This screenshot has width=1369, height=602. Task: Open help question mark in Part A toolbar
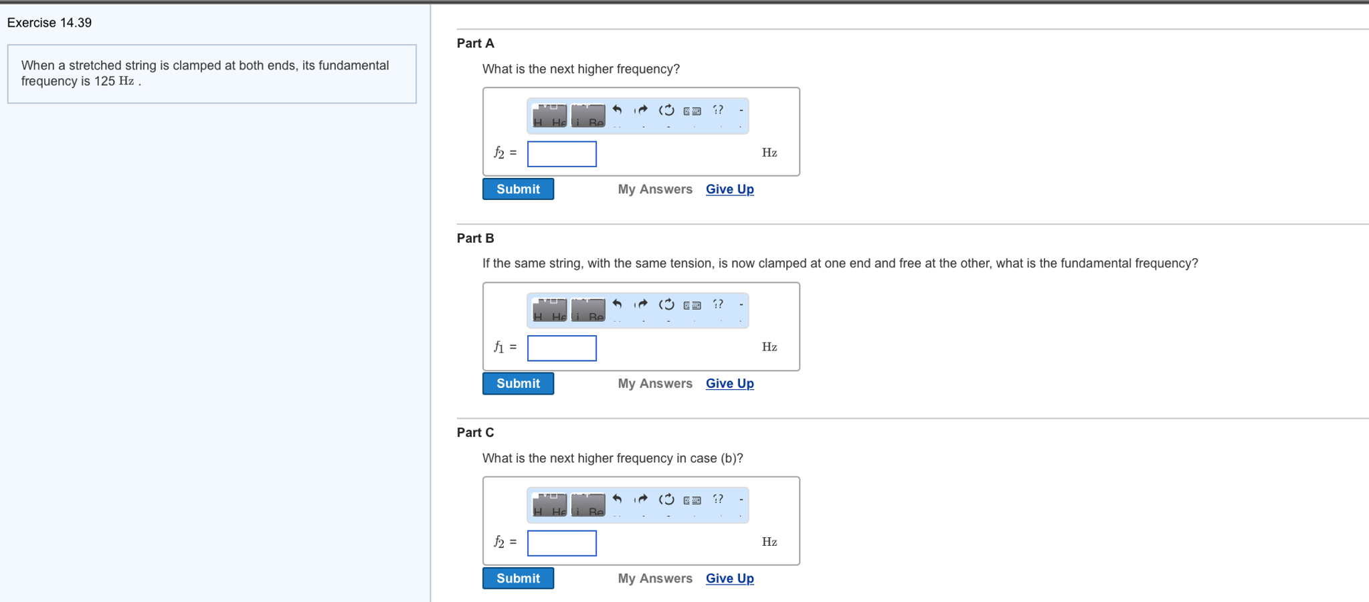click(x=718, y=110)
